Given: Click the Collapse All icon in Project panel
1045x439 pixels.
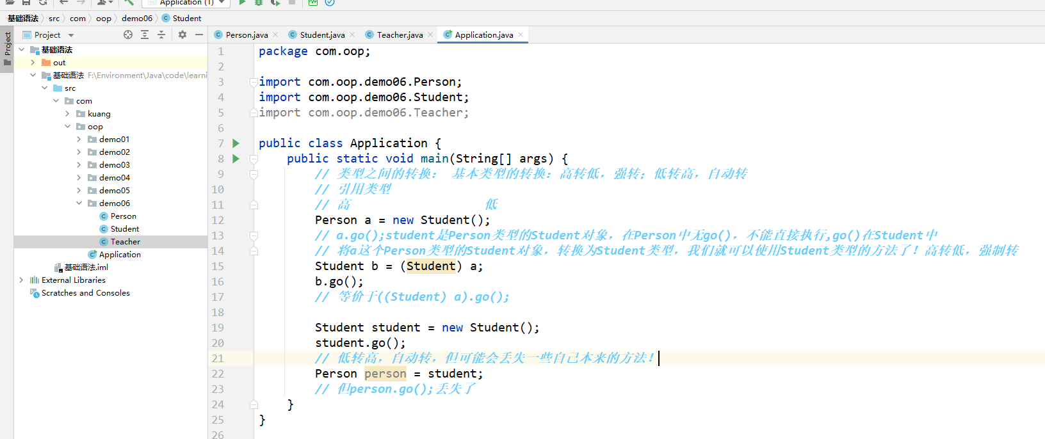Looking at the screenshot, I should point(161,35).
